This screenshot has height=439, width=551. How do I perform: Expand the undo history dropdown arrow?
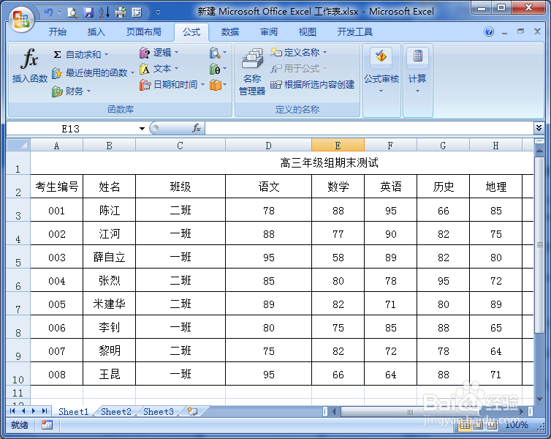coord(59,12)
